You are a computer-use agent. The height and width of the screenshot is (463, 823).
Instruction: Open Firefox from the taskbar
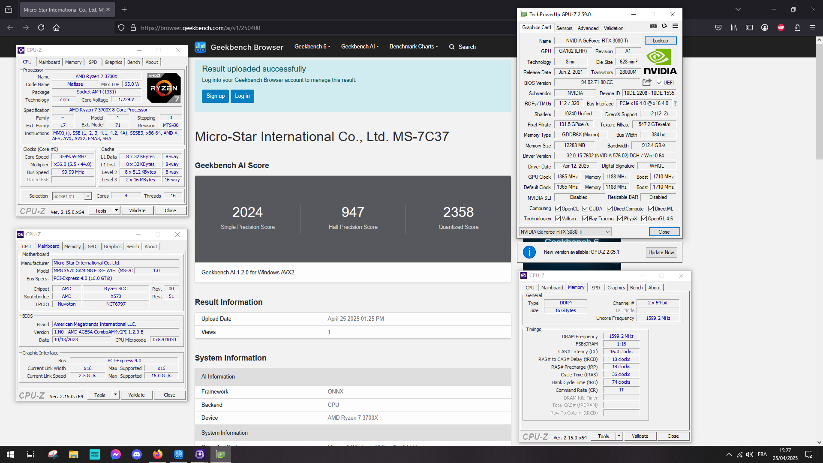click(x=158, y=454)
